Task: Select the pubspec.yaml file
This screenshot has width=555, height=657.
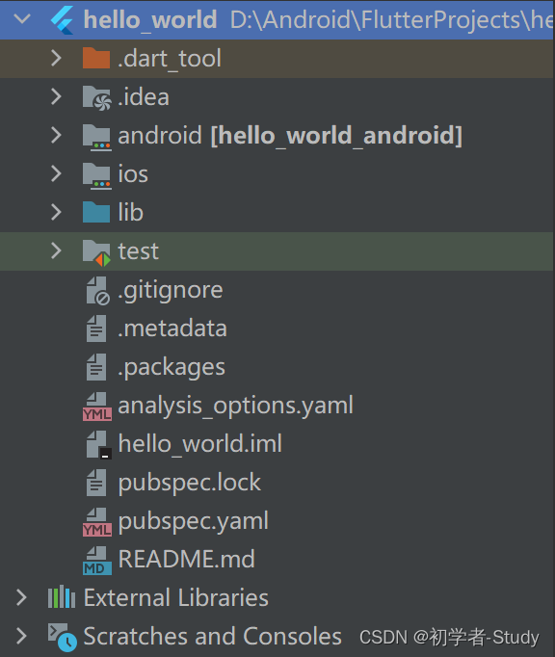Action: pyautogui.click(x=193, y=521)
